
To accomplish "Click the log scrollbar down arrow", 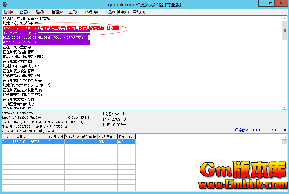I will tap(284, 107).
